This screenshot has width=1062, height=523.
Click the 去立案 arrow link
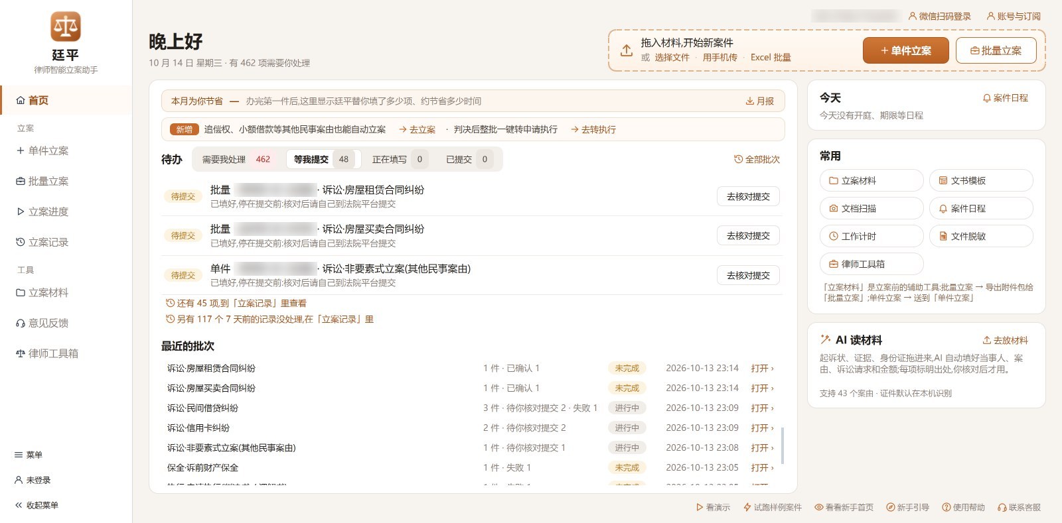coord(417,129)
